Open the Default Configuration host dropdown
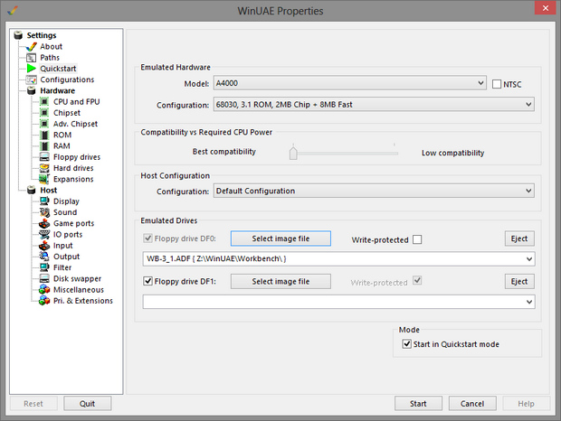Viewport: 561px width, 421px height. 374,191
